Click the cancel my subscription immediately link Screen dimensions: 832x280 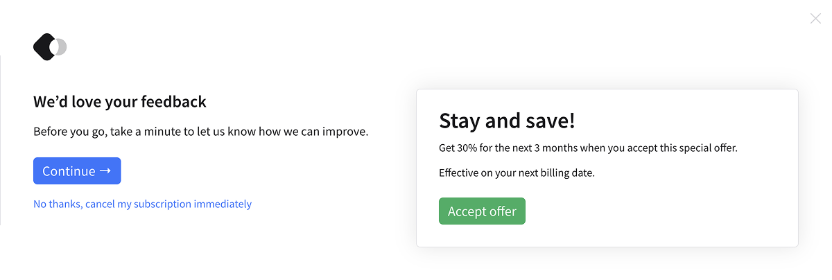[x=142, y=204]
